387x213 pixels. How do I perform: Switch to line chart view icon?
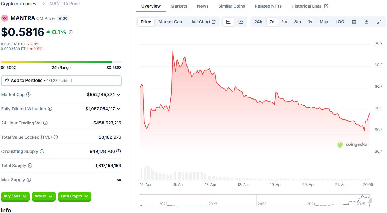[228, 22]
